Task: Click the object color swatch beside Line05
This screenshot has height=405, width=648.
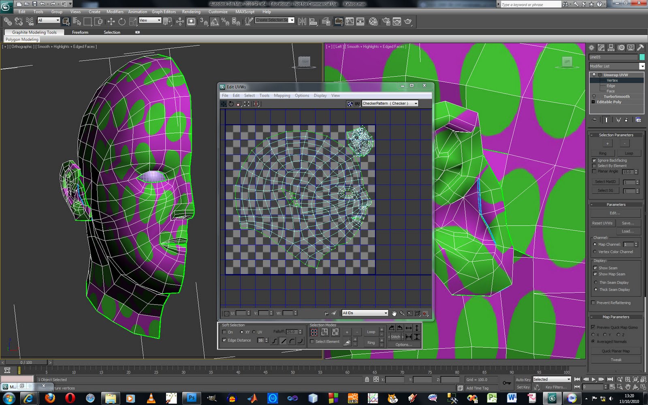Action: 642,57
